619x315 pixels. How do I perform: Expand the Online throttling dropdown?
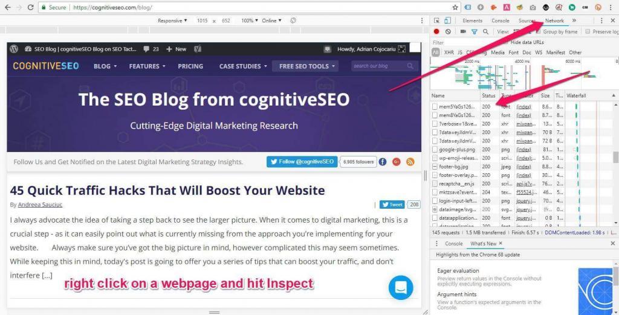click(x=271, y=21)
